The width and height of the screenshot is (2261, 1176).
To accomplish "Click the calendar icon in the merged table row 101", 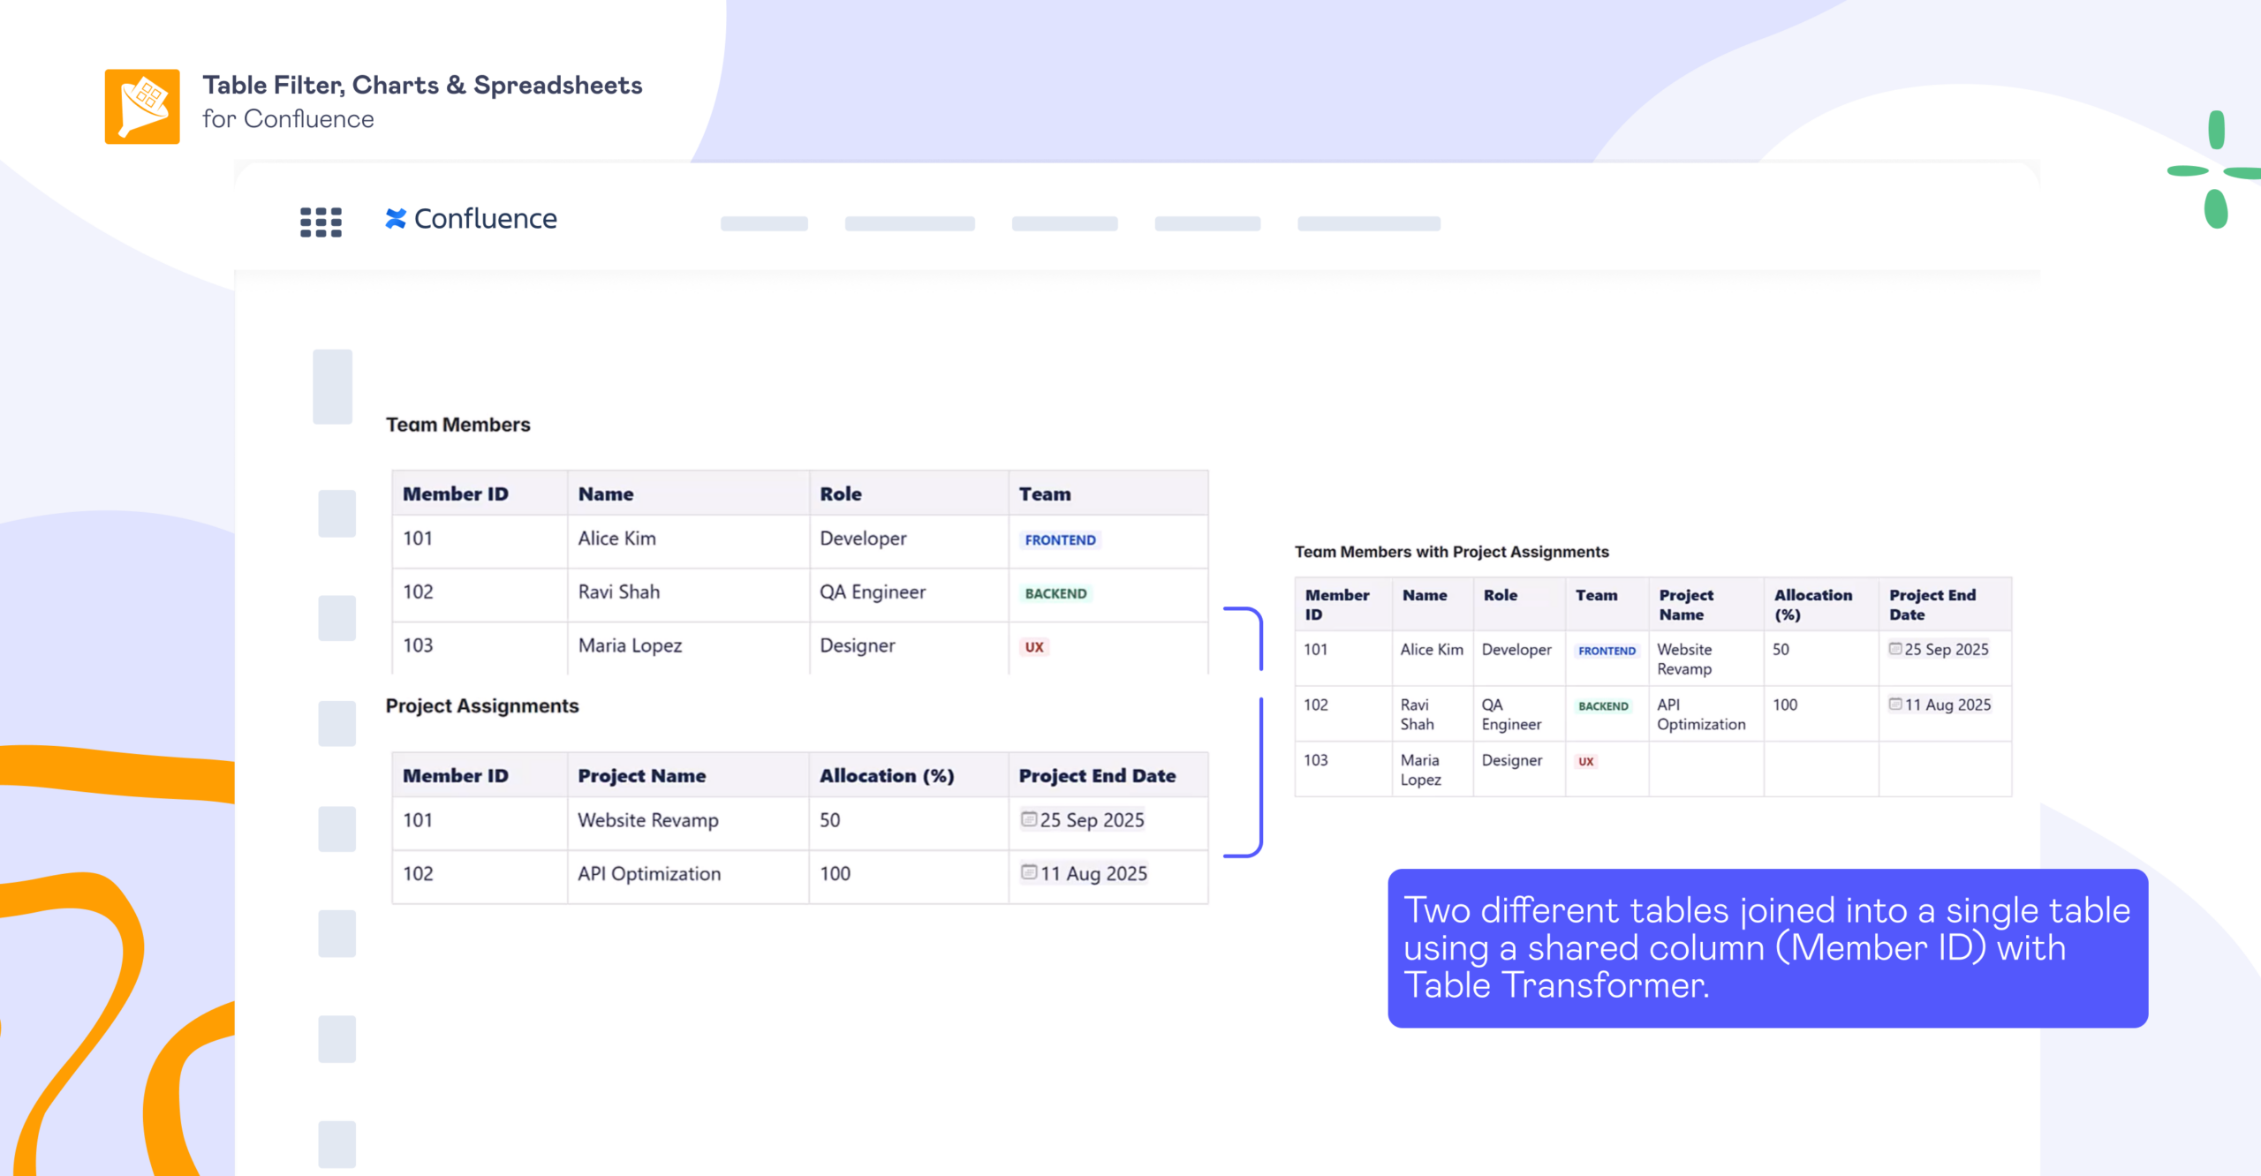I will 1895,649.
